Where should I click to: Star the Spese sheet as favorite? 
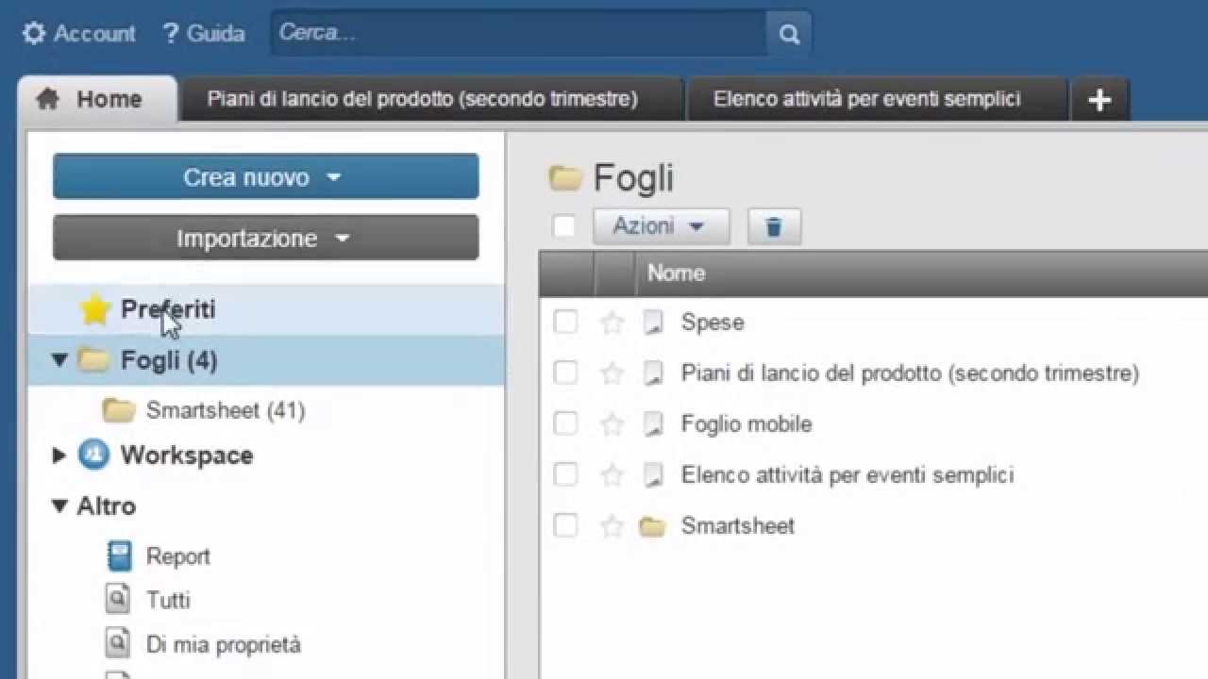coord(612,323)
